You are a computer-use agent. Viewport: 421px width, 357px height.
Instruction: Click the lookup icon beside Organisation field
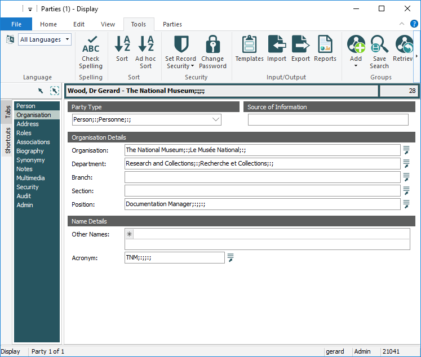point(406,150)
